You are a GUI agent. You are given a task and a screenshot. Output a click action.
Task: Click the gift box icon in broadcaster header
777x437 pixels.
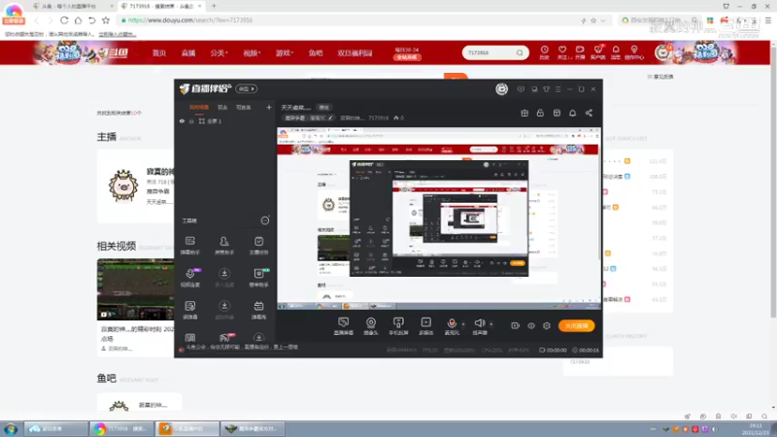click(x=524, y=113)
